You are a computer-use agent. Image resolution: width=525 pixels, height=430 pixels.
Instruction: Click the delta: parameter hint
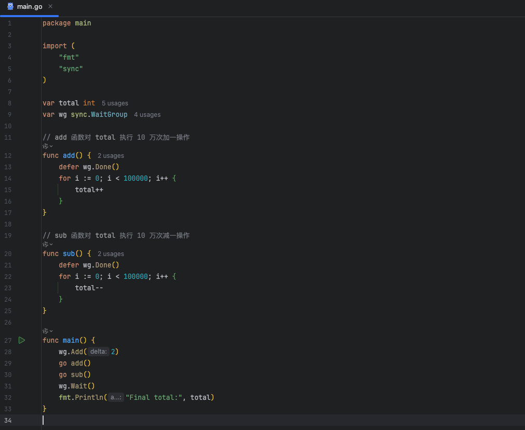coord(99,352)
